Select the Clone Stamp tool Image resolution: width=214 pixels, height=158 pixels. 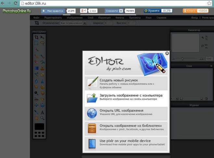pos(42,68)
